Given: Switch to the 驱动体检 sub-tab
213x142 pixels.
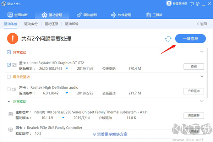Looking at the screenshot, I should coord(11,24).
